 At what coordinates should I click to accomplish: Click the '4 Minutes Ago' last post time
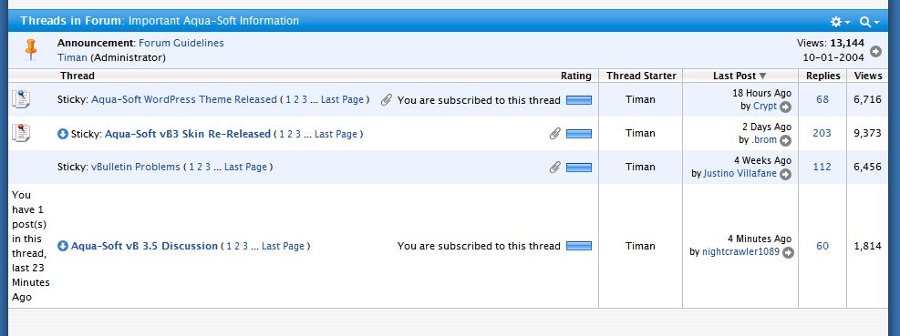[760, 239]
